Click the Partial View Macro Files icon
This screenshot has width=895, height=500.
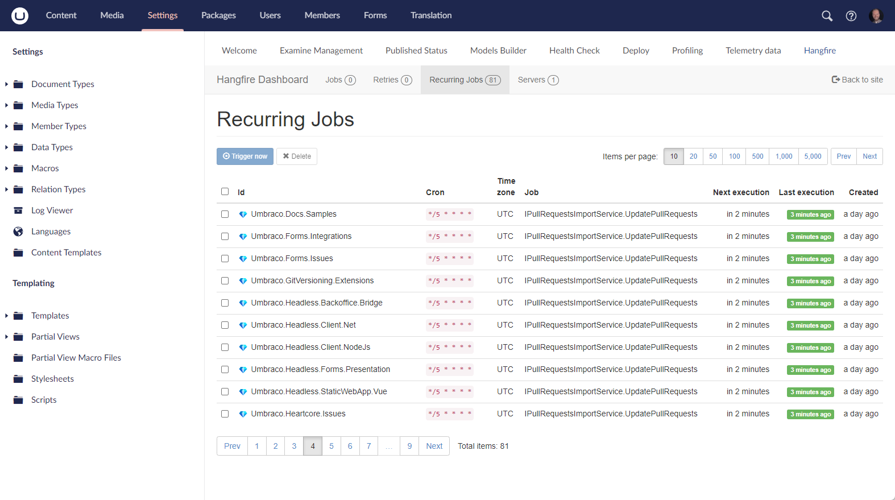pyautogui.click(x=18, y=358)
